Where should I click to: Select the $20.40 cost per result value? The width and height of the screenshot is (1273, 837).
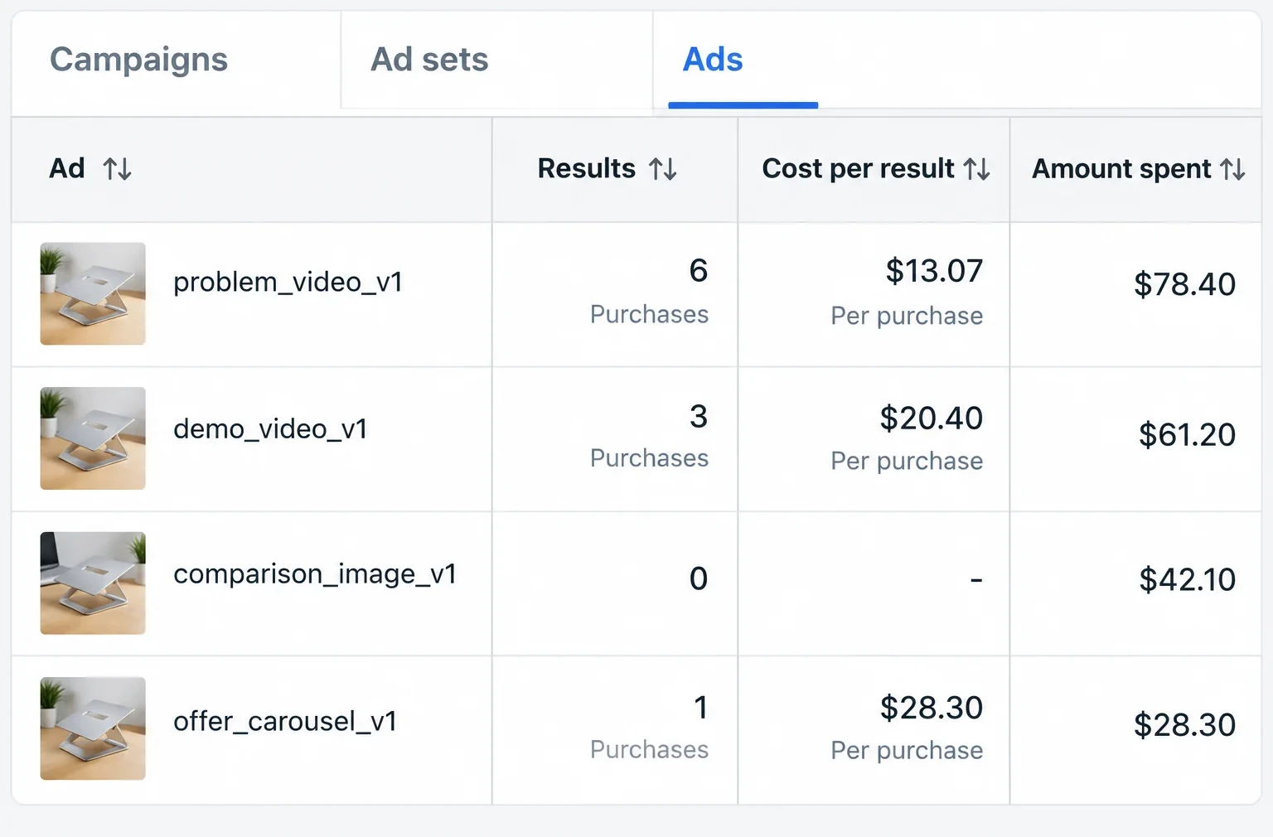pos(932,418)
